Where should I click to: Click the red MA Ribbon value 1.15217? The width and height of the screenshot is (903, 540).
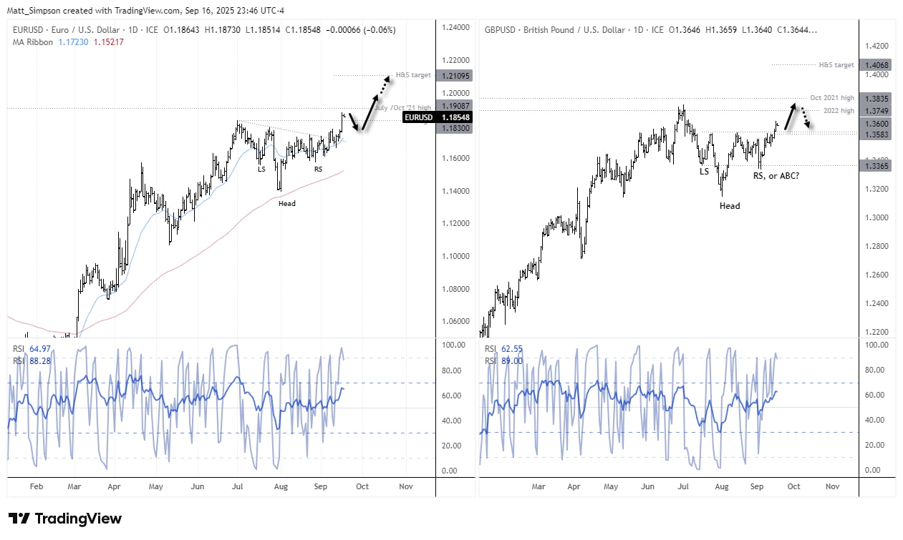pyautogui.click(x=107, y=41)
